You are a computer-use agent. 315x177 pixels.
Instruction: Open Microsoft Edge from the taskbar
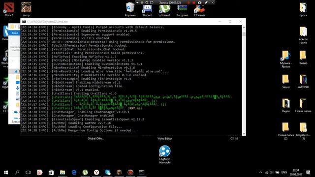pos(74,173)
